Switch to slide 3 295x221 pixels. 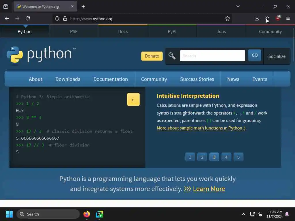point(214,157)
